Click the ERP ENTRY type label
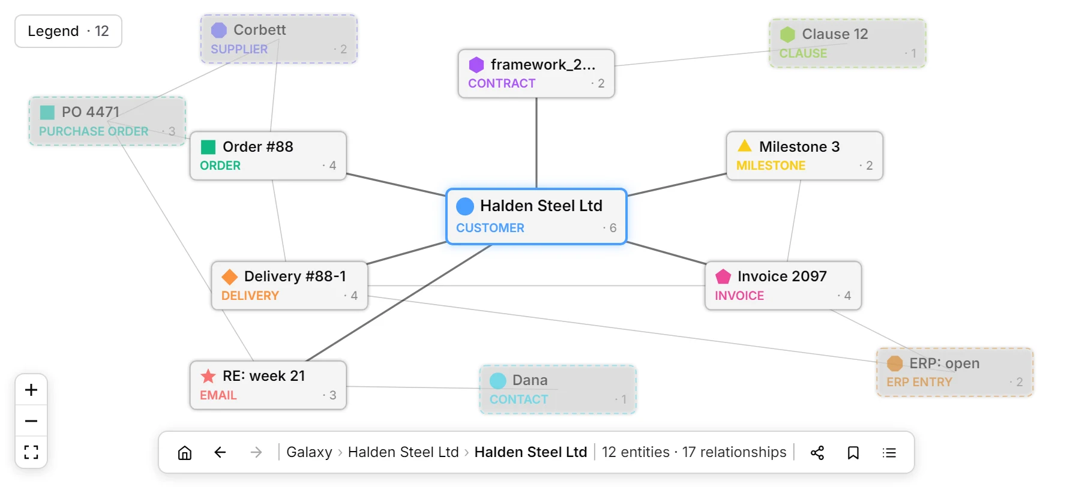Image resolution: width=1073 pixels, height=487 pixels. click(919, 382)
